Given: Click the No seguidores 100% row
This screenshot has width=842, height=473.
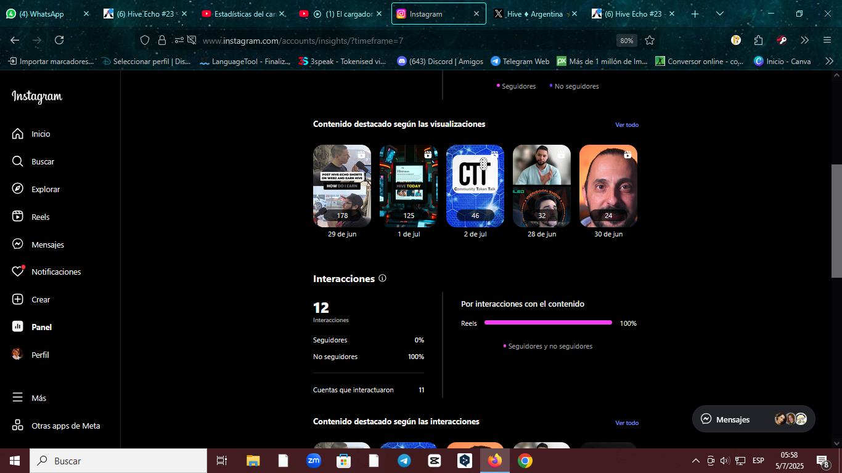Looking at the screenshot, I should pos(369,357).
